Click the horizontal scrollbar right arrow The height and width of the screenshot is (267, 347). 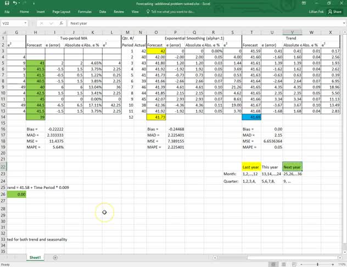(x=339, y=257)
